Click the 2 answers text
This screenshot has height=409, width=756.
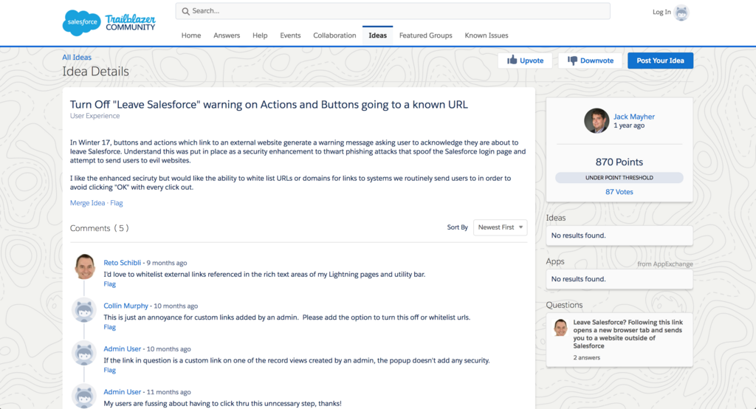pyautogui.click(x=587, y=357)
